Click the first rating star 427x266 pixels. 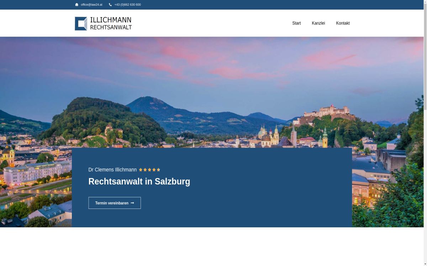[x=141, y=170]
